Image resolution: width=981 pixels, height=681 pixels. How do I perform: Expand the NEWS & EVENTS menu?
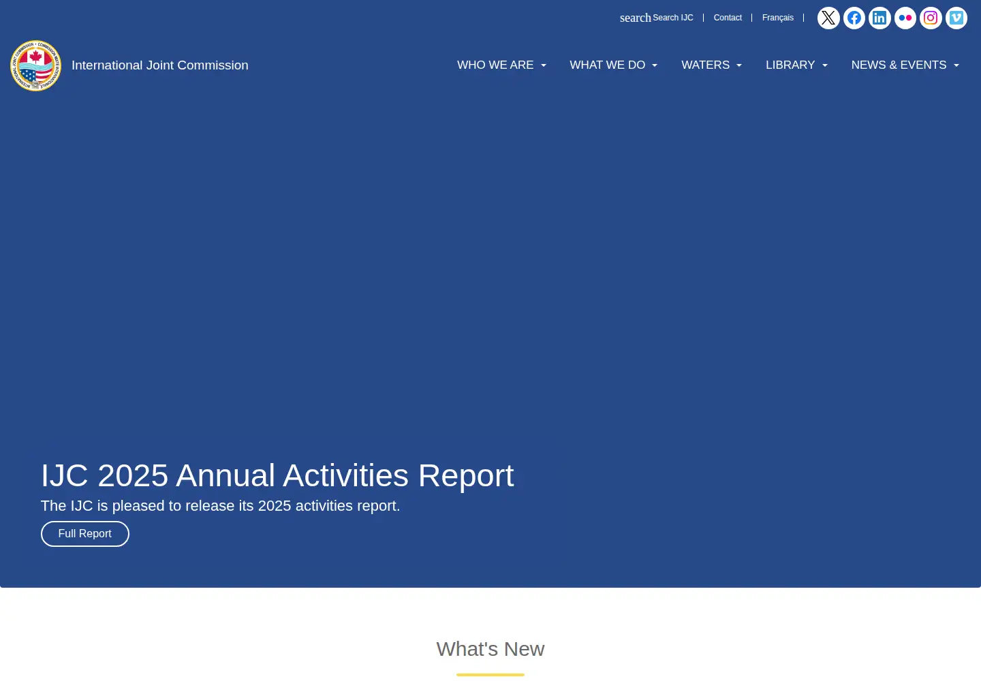click(x=905, y=65)
